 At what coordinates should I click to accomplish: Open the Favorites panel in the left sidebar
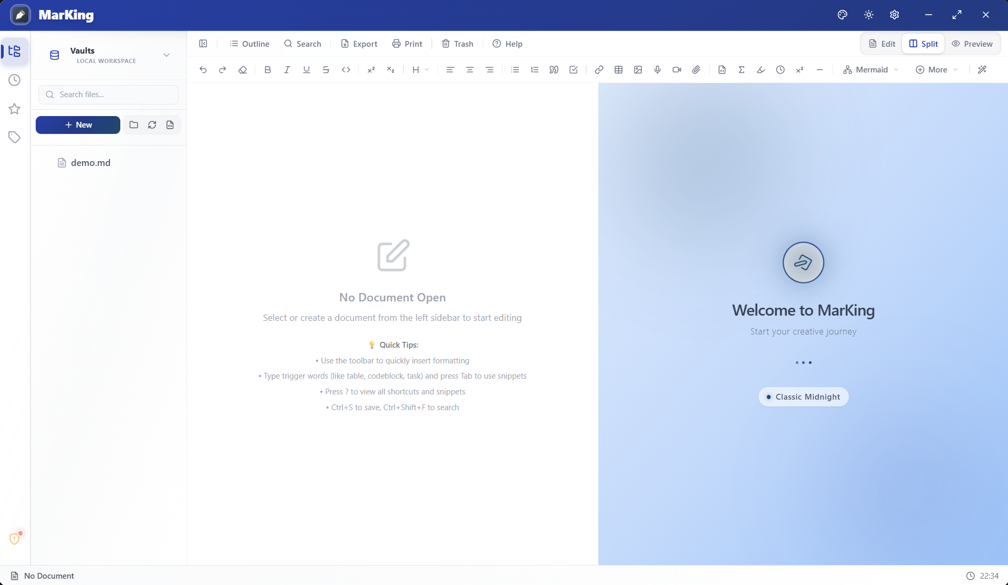point(14,109)
